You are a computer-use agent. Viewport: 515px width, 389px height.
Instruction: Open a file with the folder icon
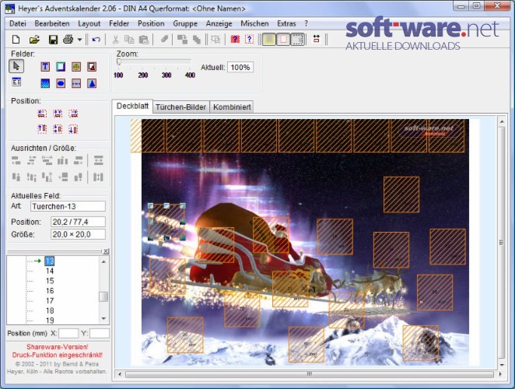tap(34, 40)
